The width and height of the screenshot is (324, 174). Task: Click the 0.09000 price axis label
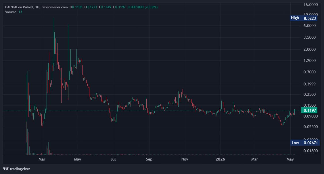click(310, 116)
